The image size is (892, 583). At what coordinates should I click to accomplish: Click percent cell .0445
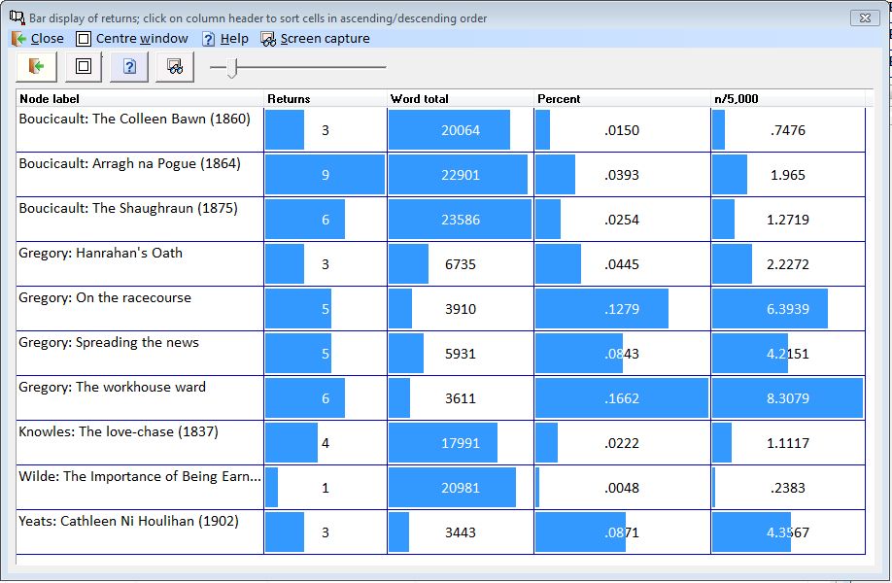622,264
